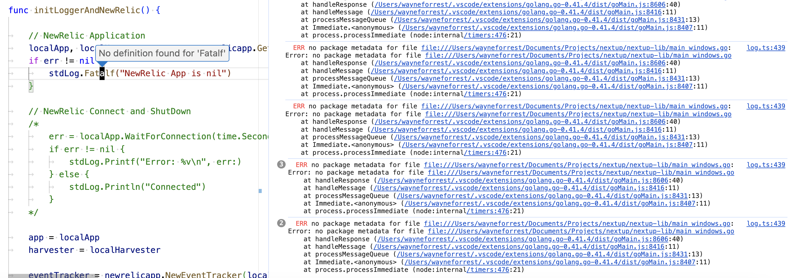
Task: Click the highlighted closing brace after Fatalf line
Action: click(31, 86)
